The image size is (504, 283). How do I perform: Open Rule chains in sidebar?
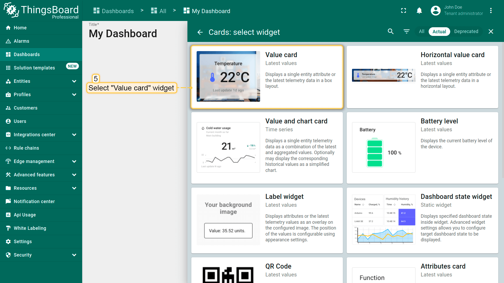pyautogui.click(x=26, y=148)
